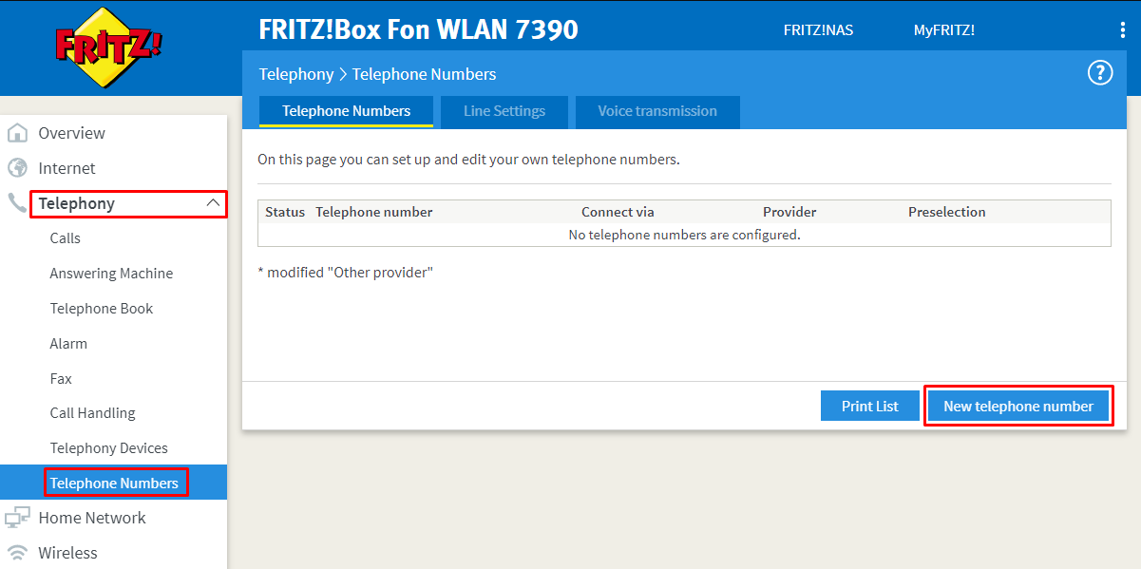Click Telephony in the breadcrumb
This screenshot has width=1141, height=569.
(x=296, y=74)
